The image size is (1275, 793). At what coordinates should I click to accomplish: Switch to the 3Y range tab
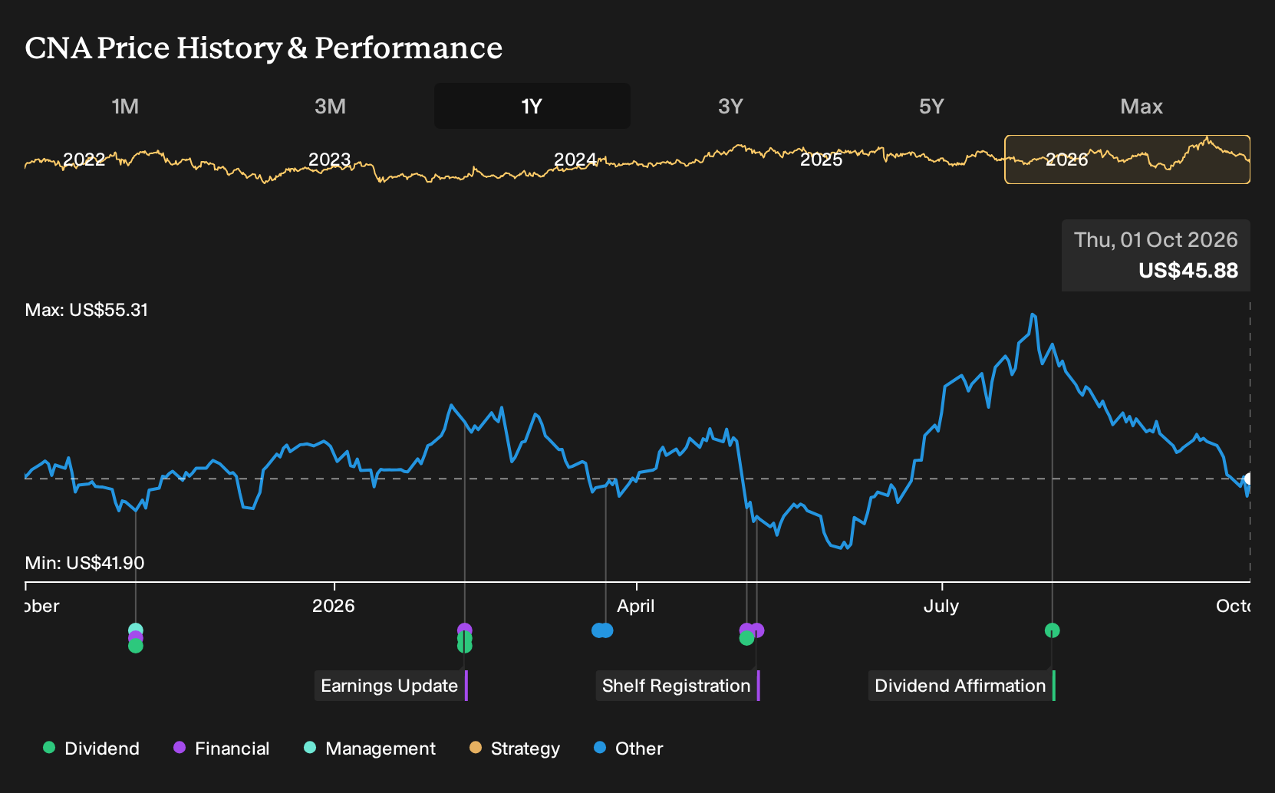point(730,106)
